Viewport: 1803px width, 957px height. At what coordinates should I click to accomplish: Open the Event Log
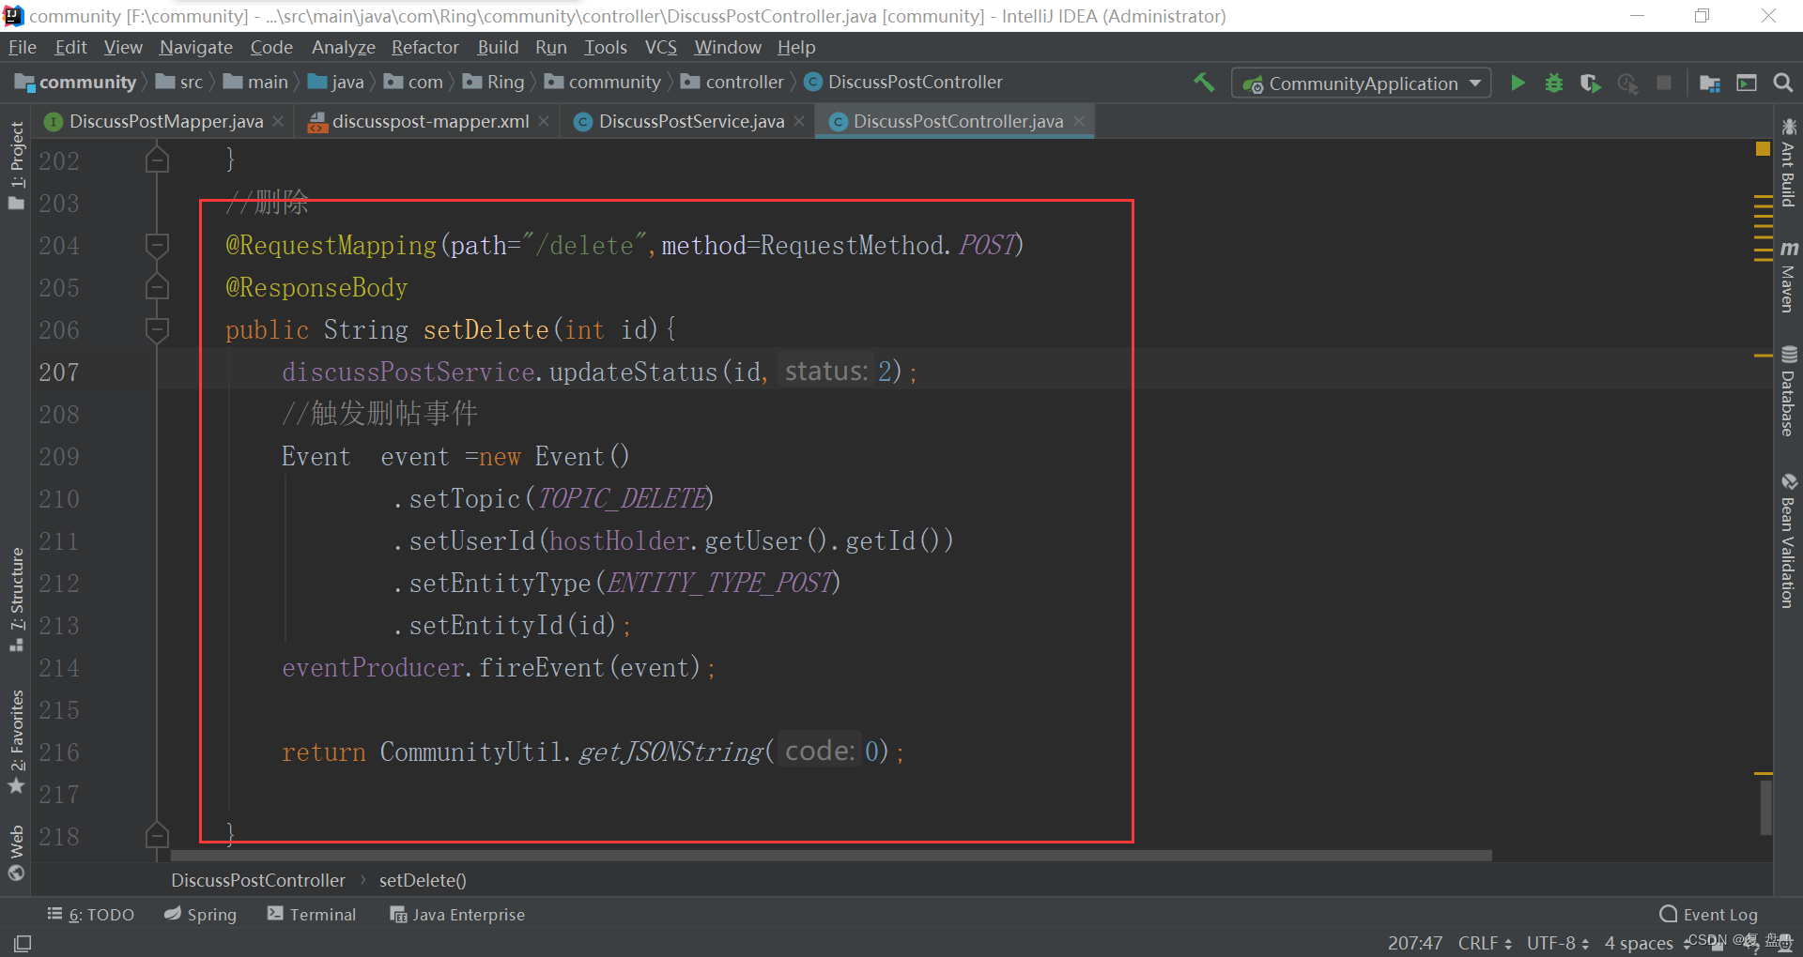point(1708,915)
